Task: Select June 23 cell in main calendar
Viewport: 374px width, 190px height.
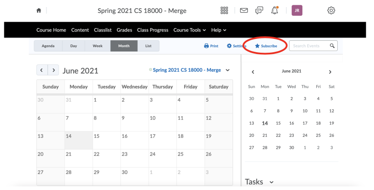Action: 135,158
